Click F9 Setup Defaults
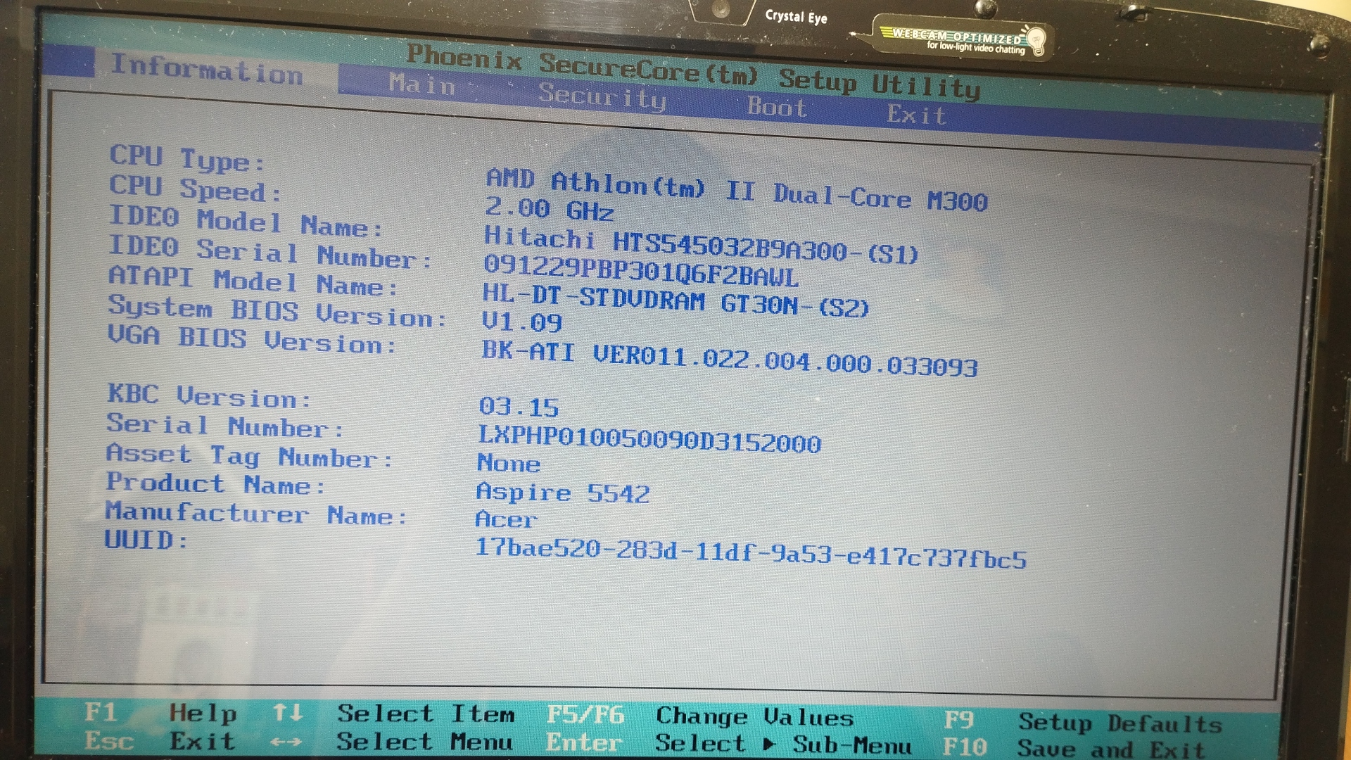 958,720
